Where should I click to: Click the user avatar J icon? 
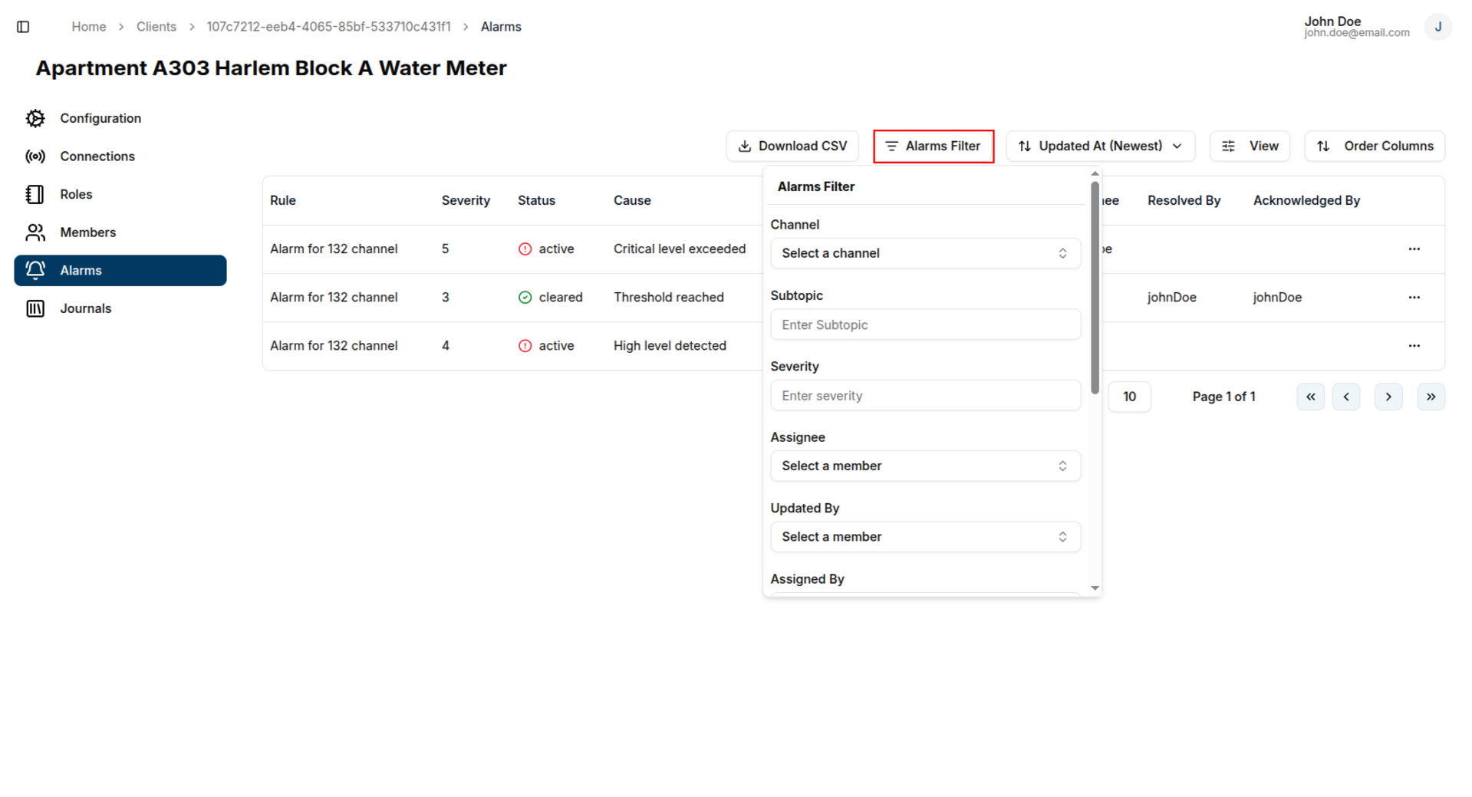pos(1437,27)
